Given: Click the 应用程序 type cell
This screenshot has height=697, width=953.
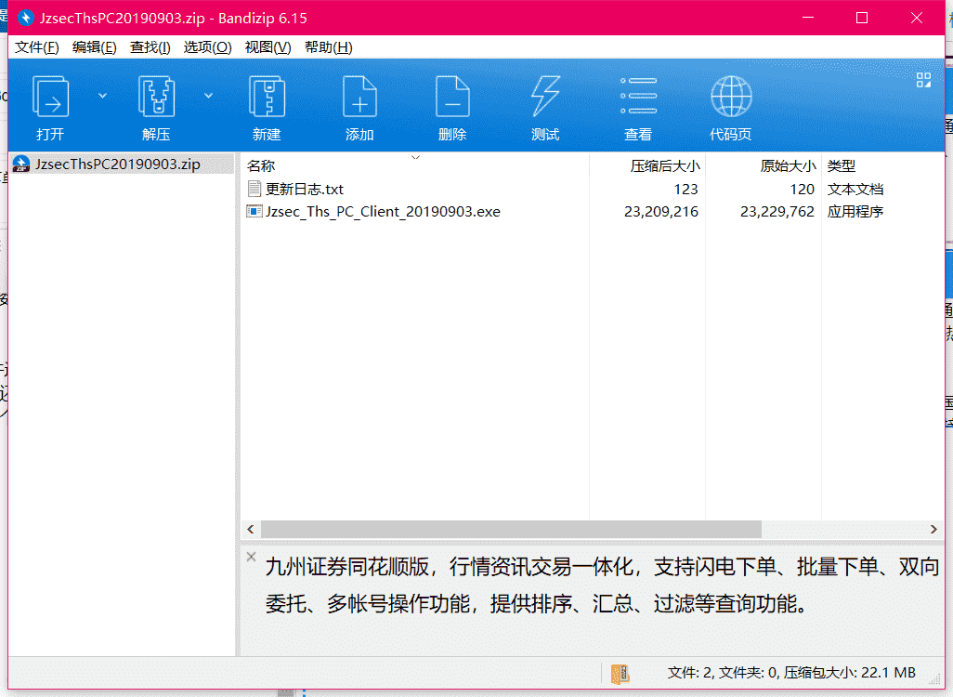Looking at the screenshot, I should tap(855, 212).
